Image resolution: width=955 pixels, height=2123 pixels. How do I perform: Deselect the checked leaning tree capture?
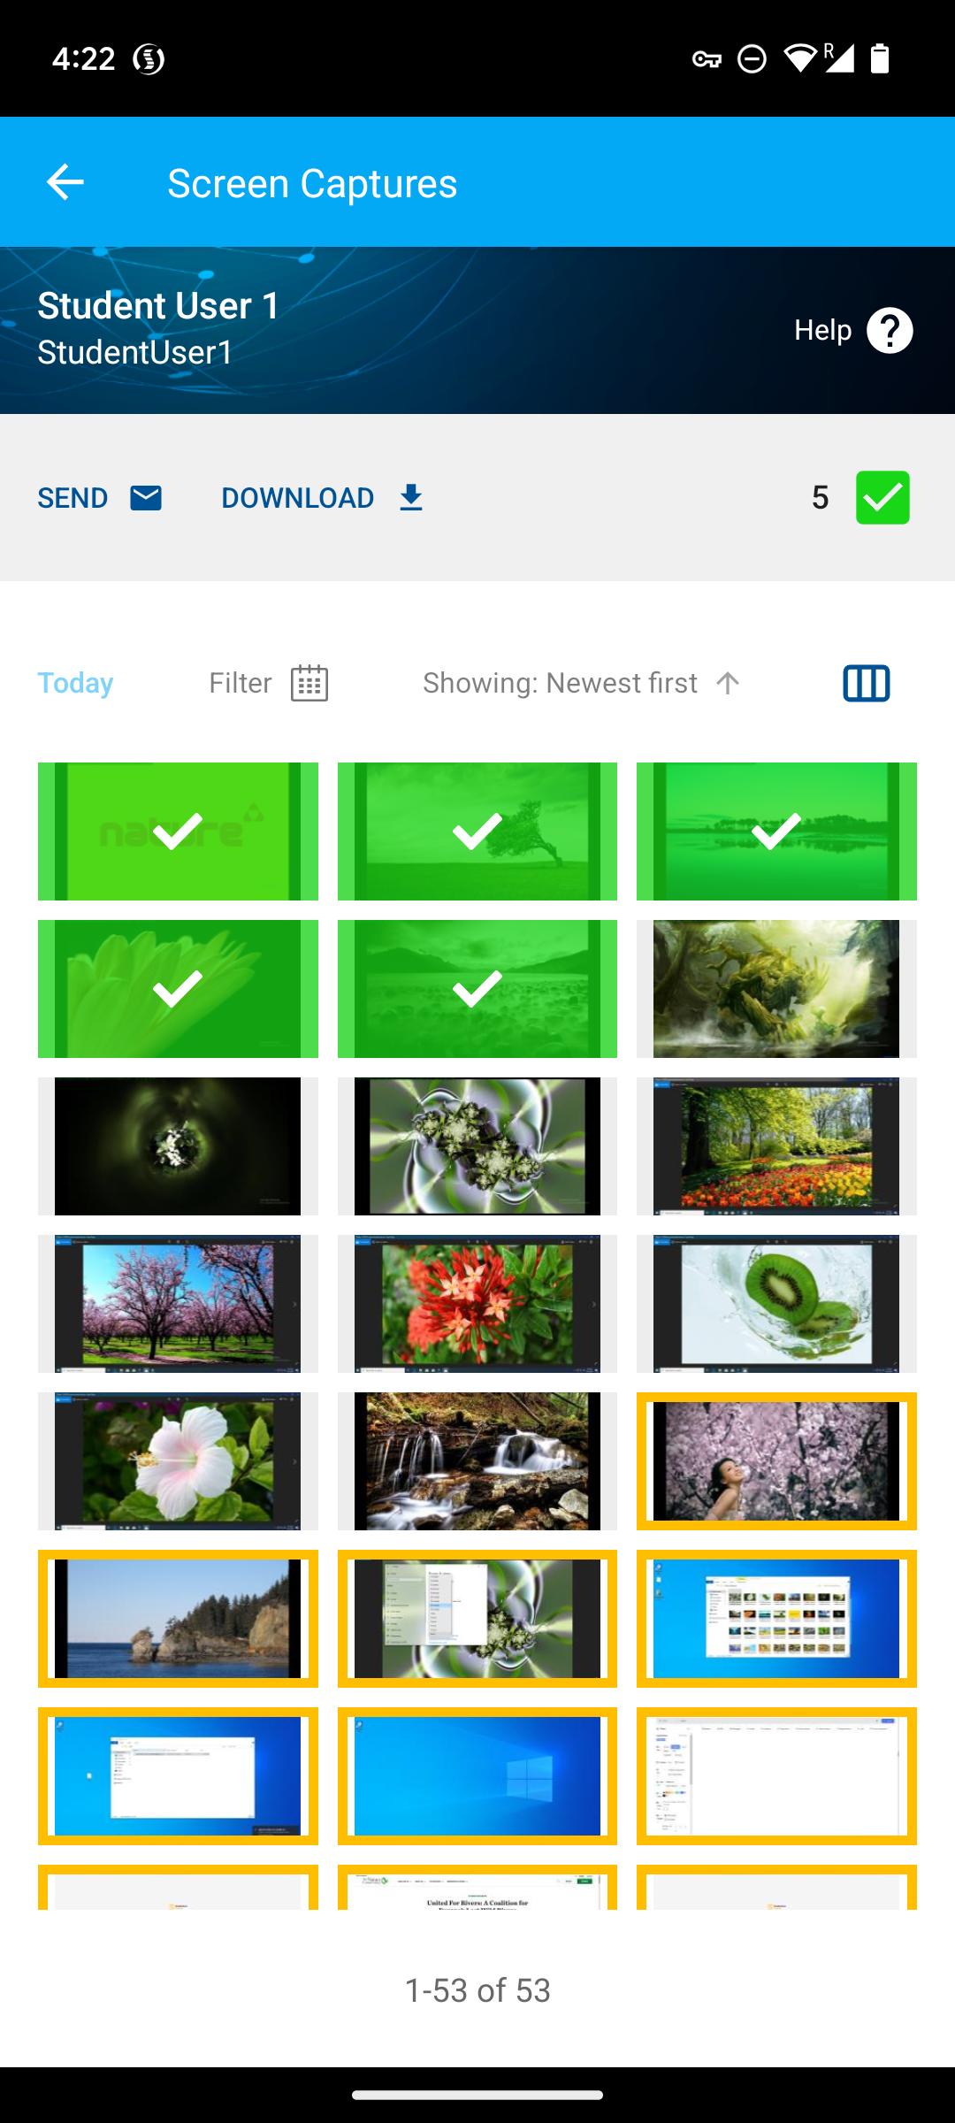click(x=477, y=832)
